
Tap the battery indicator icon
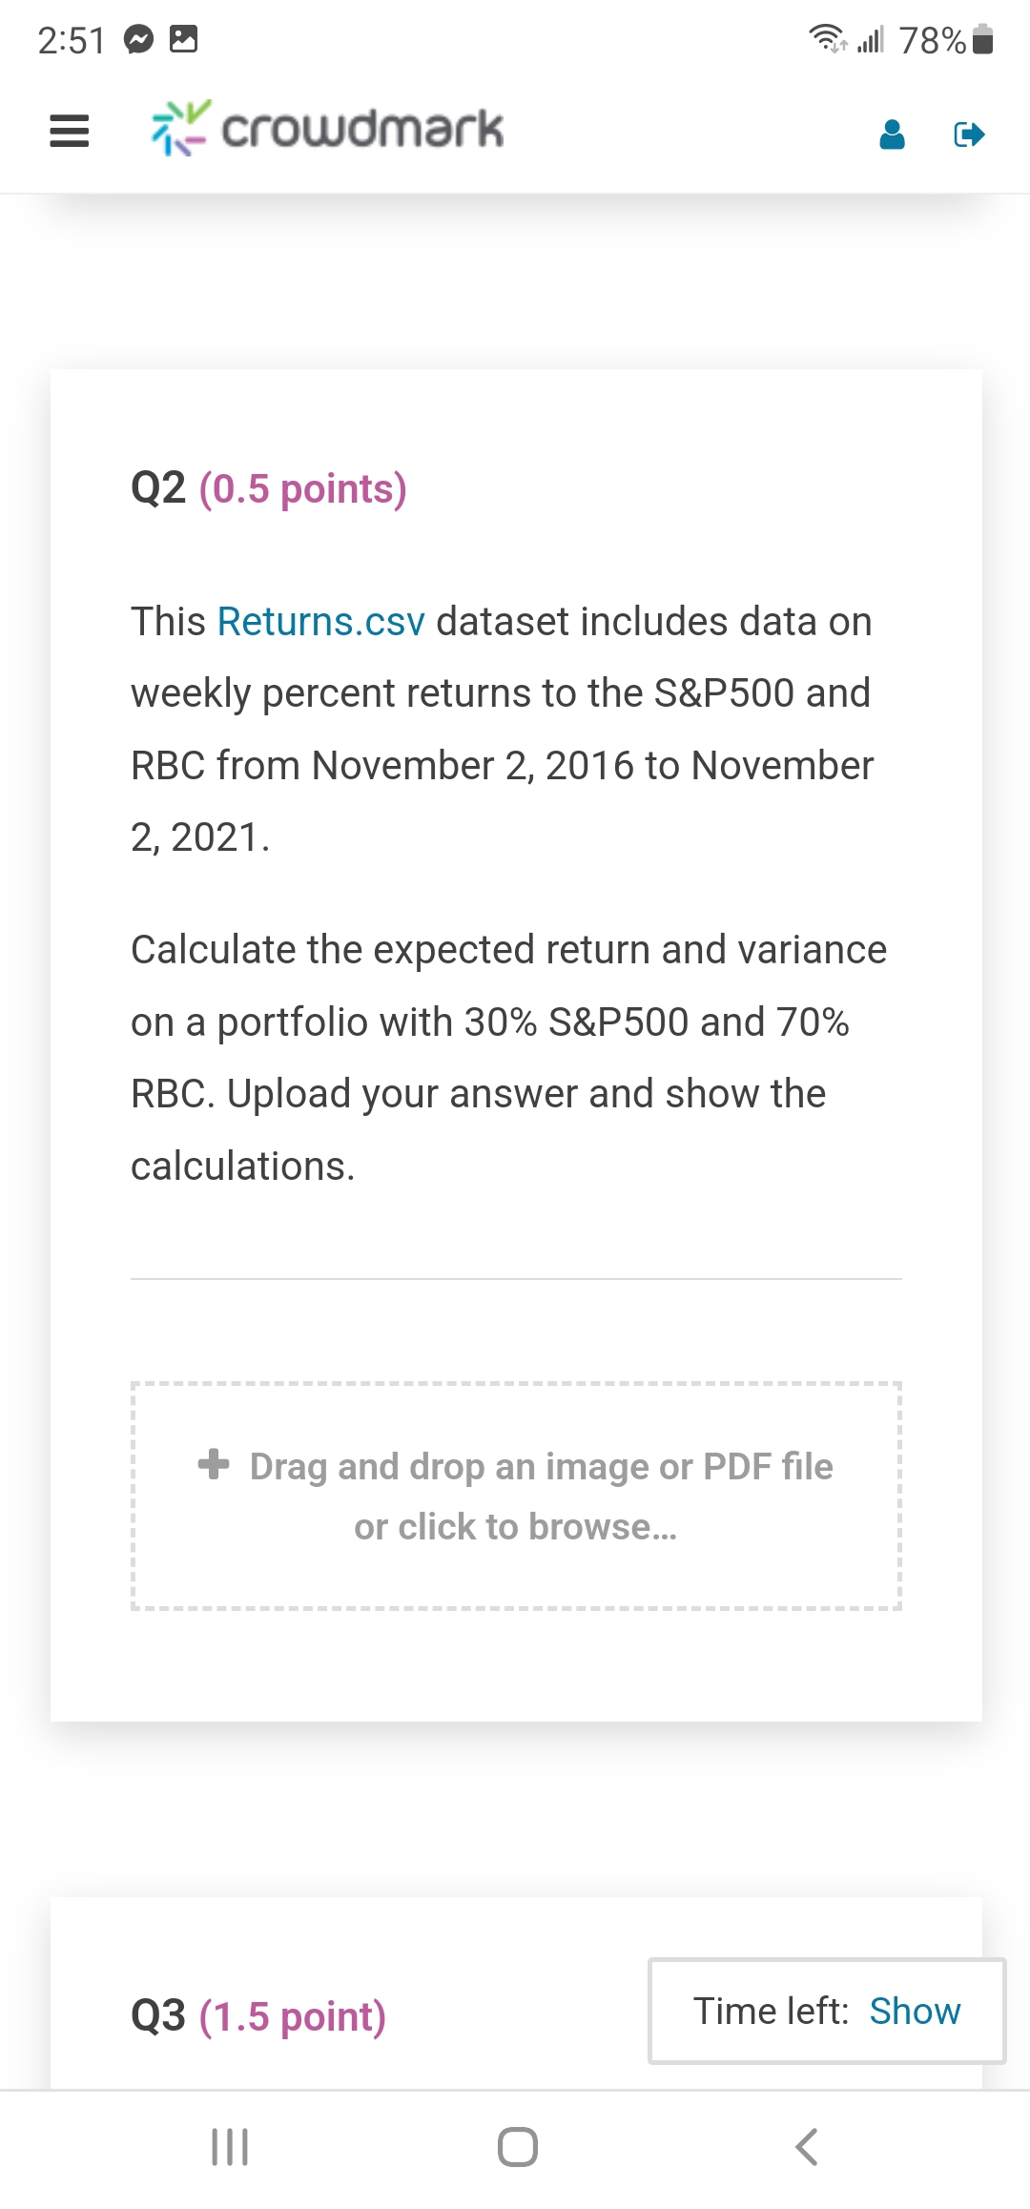(982, 40)
